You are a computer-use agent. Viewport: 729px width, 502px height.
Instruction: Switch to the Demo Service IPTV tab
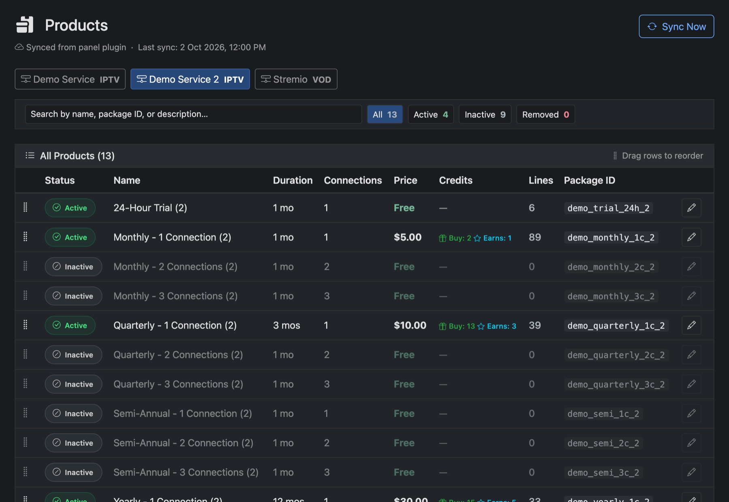tap(70, 79)
